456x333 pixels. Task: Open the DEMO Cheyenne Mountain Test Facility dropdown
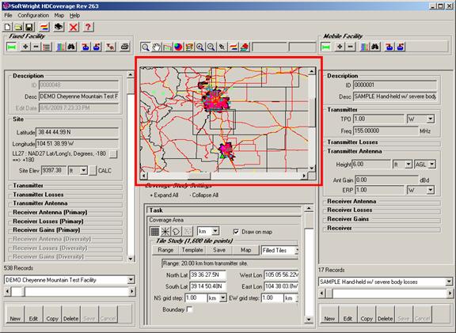click(131, 280)
